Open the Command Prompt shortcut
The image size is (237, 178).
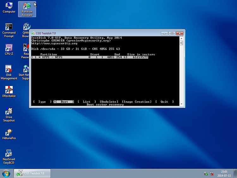click(9, 30)
